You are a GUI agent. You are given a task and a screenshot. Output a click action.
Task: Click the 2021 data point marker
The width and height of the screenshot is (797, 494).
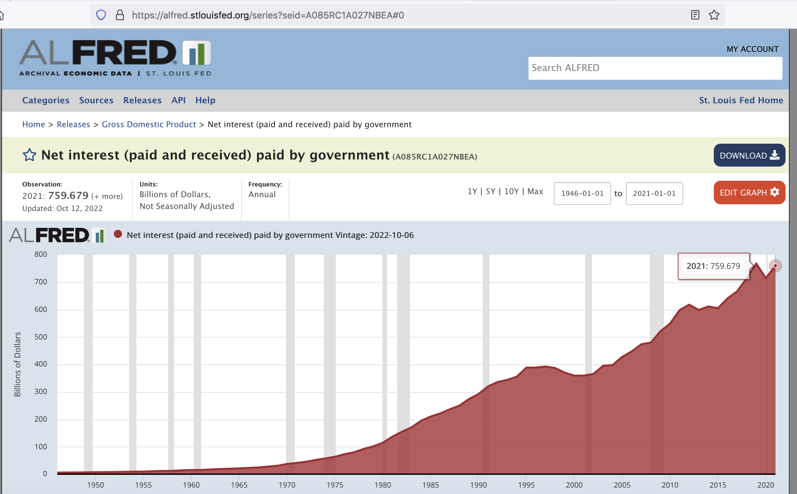pos(775,266)
